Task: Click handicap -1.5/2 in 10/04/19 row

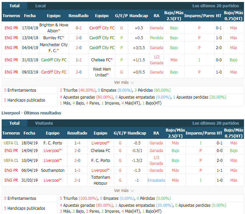Action: coord(137,161)
